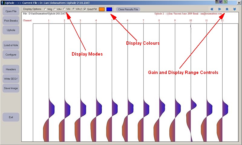Click the double left chevron icon
Image resolution: width=242 pixels, height=145 pixels.
point(212,9)
